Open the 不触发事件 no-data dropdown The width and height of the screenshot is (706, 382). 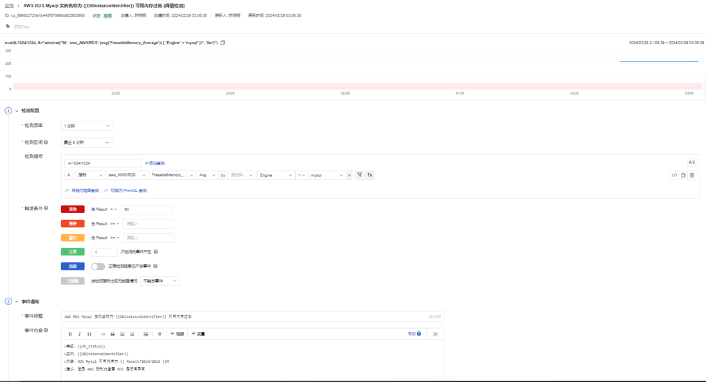tap(160, 281)
